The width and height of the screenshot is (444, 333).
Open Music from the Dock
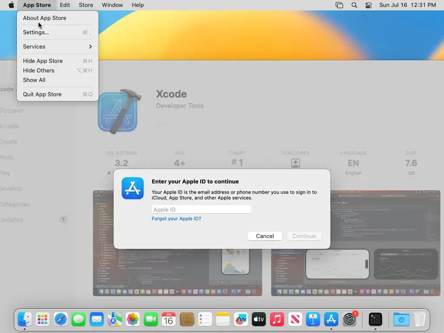[277, 320]
